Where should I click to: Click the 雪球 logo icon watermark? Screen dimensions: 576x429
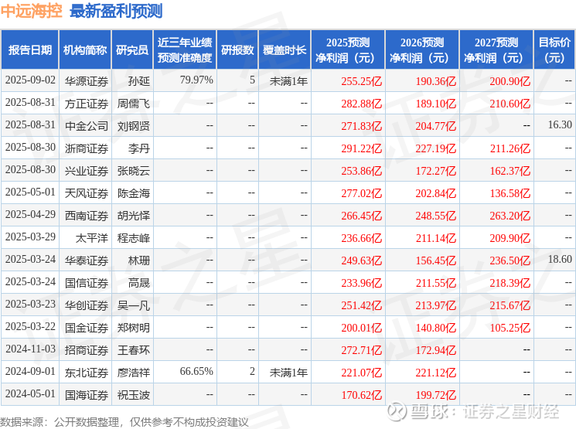397,411
